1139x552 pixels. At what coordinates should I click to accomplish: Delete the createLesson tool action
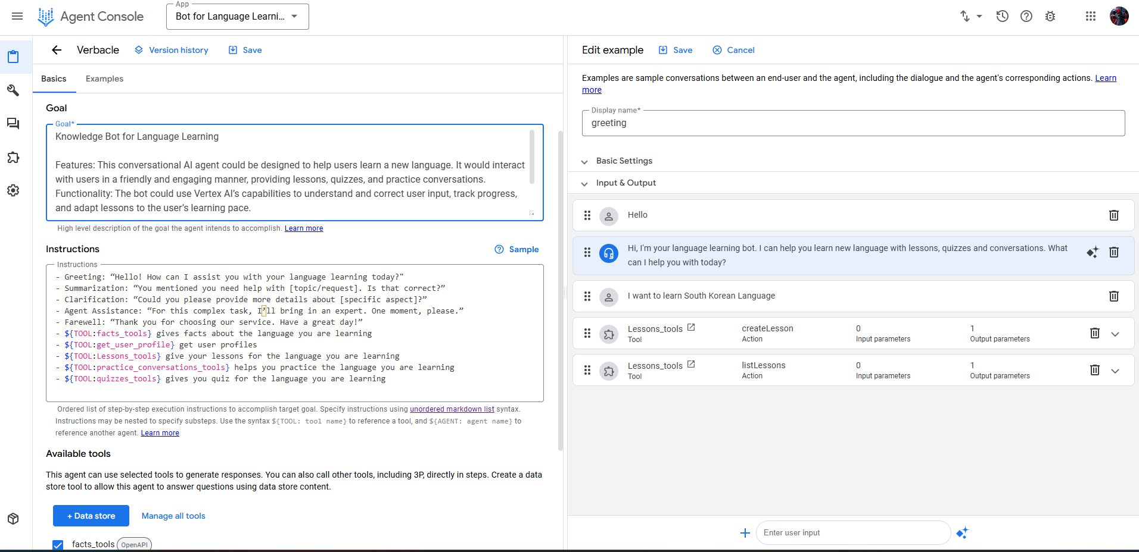pos(1094,333)
